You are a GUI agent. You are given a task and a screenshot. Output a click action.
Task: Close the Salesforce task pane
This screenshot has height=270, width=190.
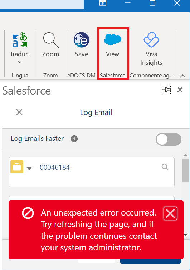(x=180, y=90)
